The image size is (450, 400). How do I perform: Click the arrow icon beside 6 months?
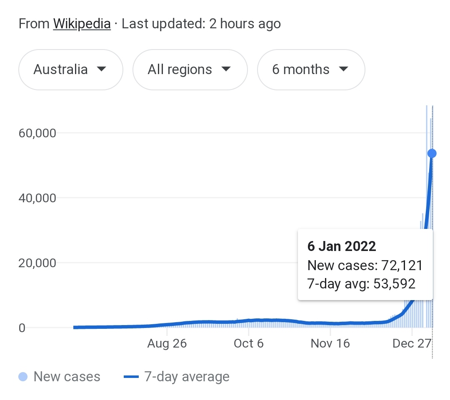coord(343,69)
